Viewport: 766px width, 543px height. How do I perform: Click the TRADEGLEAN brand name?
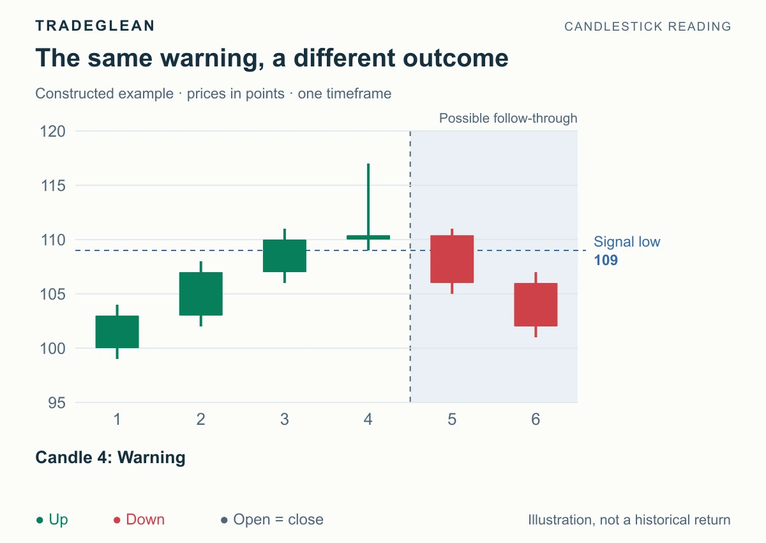[95, 26]
